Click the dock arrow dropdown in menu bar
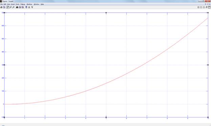 (x=206, y=4)
